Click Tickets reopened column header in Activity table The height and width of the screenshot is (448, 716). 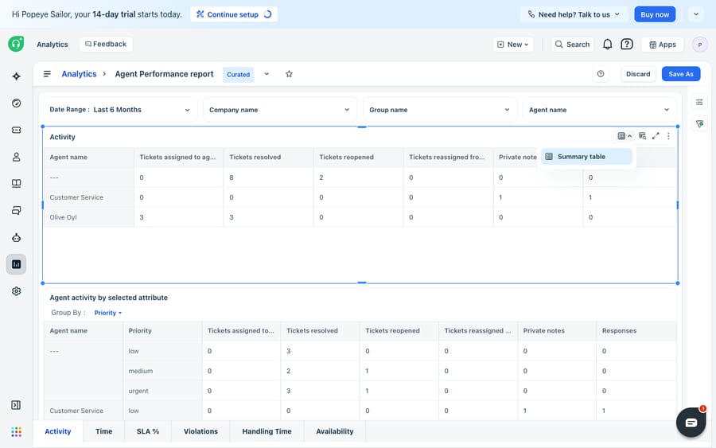pos(358,157)
